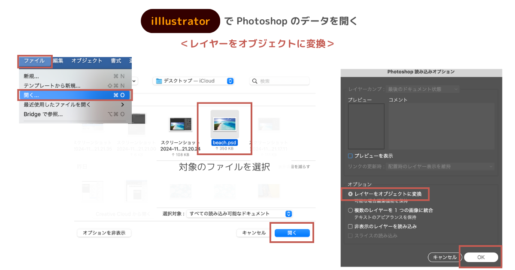This screenshot has height=270, width=515.
Task: Click the スクリーンショット 2024-11…21.20.24 thumbnail
Action: click(x=181, y=123)
